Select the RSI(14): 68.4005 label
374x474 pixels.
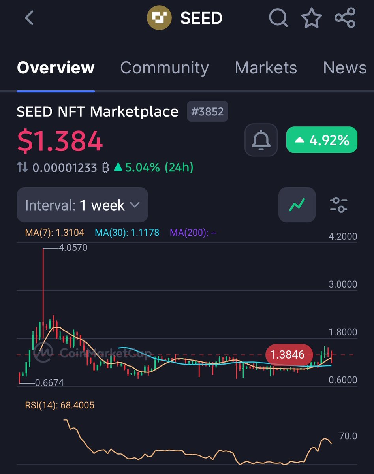(x=60, y=405)
